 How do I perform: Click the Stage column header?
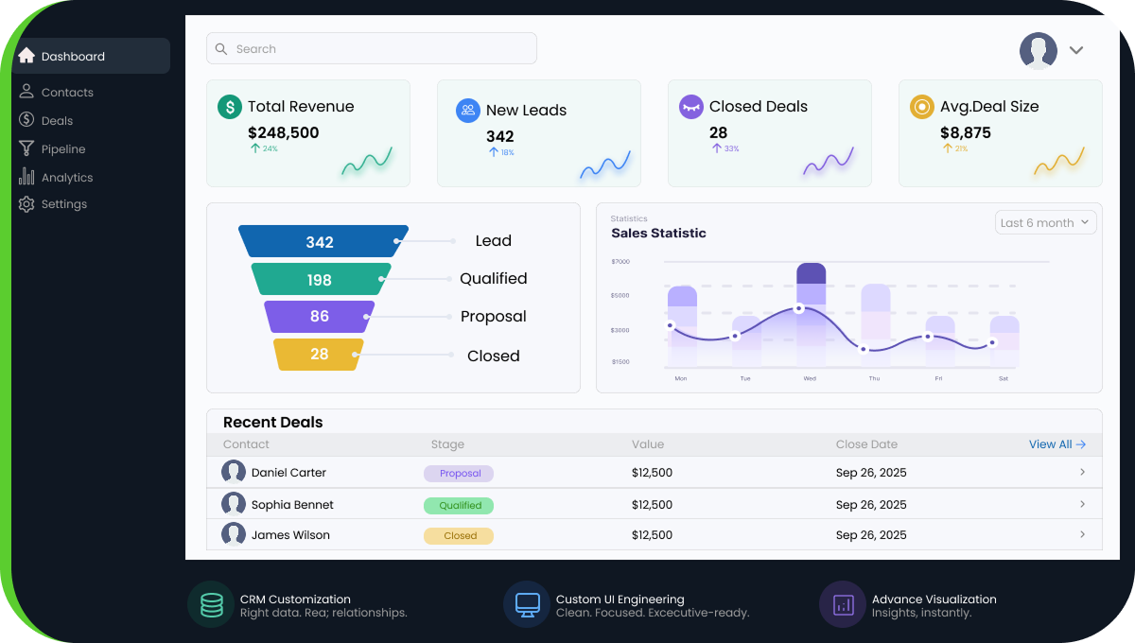(x=447, y=444)
